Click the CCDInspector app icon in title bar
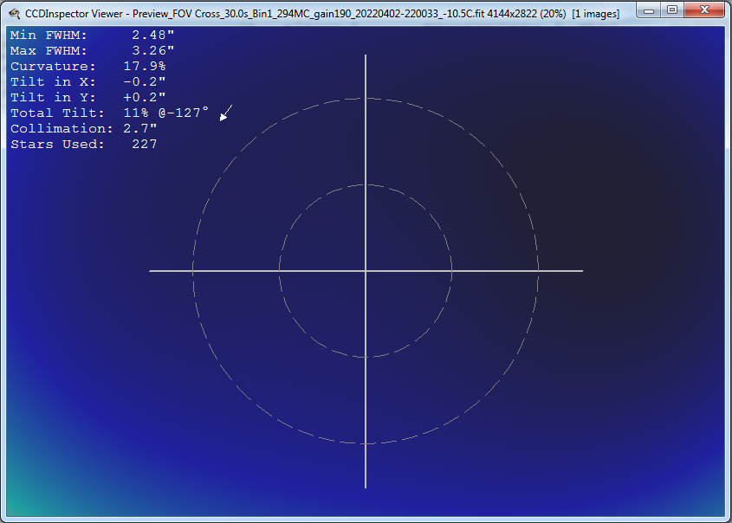The image size is (732, 523). click(x=14, y=14)
